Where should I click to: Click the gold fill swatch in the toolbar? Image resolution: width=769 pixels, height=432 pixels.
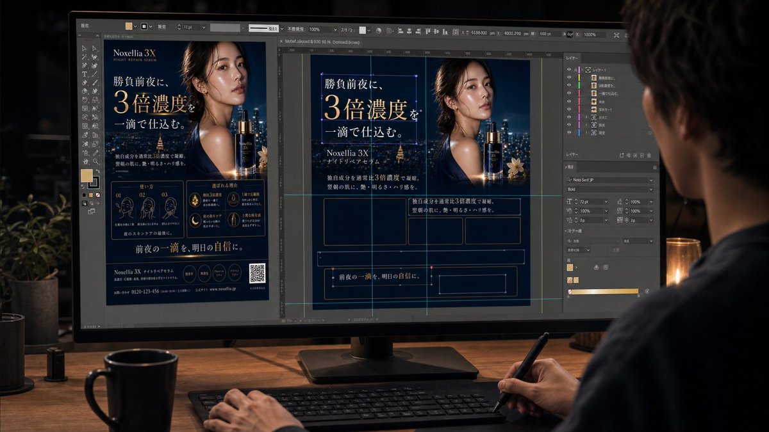click(87, 175)
